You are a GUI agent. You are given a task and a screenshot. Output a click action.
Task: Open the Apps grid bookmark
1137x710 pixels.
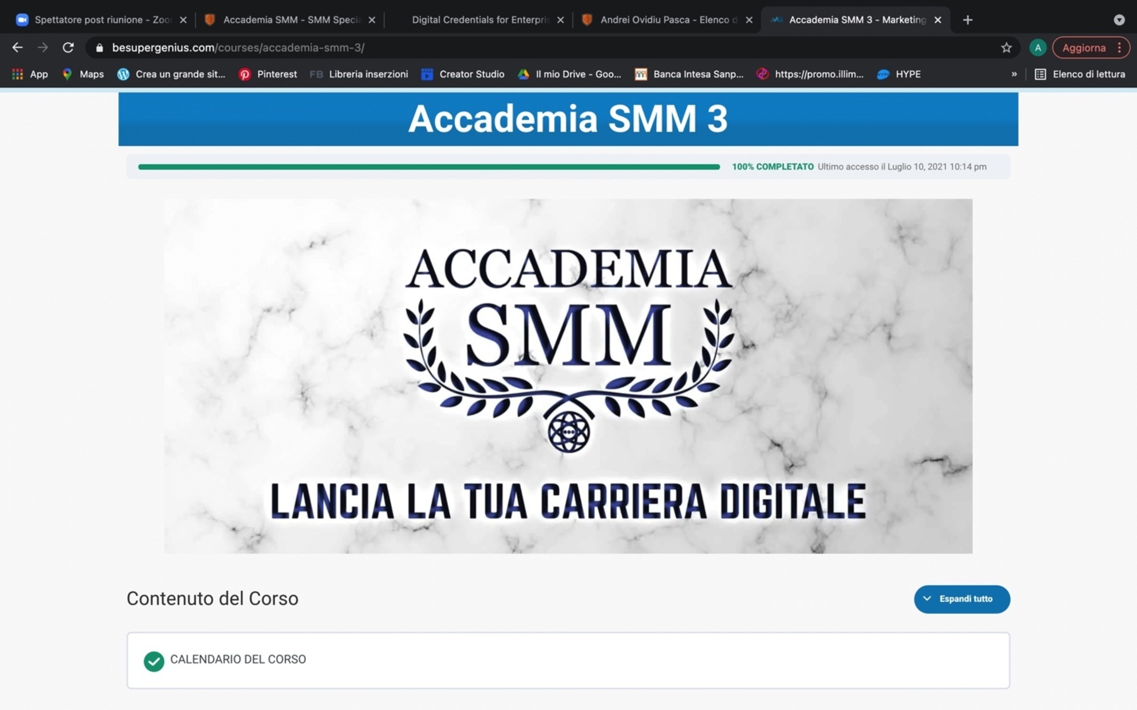[30, 74]
